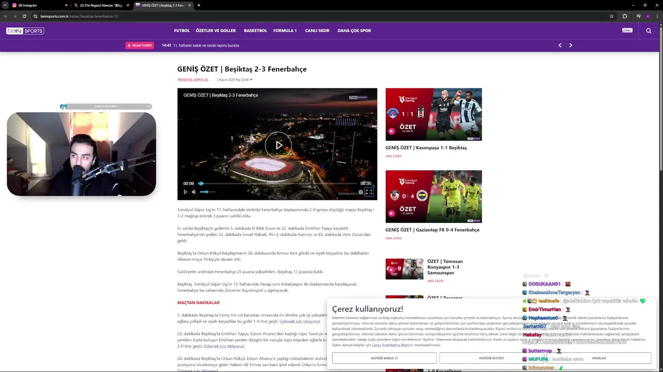Toggle video fullscreen mode
The width and height of the screenshot is (663, 372).
[x=369, y=192]
